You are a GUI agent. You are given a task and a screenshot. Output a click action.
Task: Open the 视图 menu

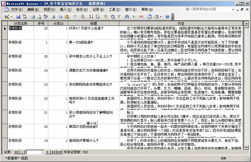point(49,10)
